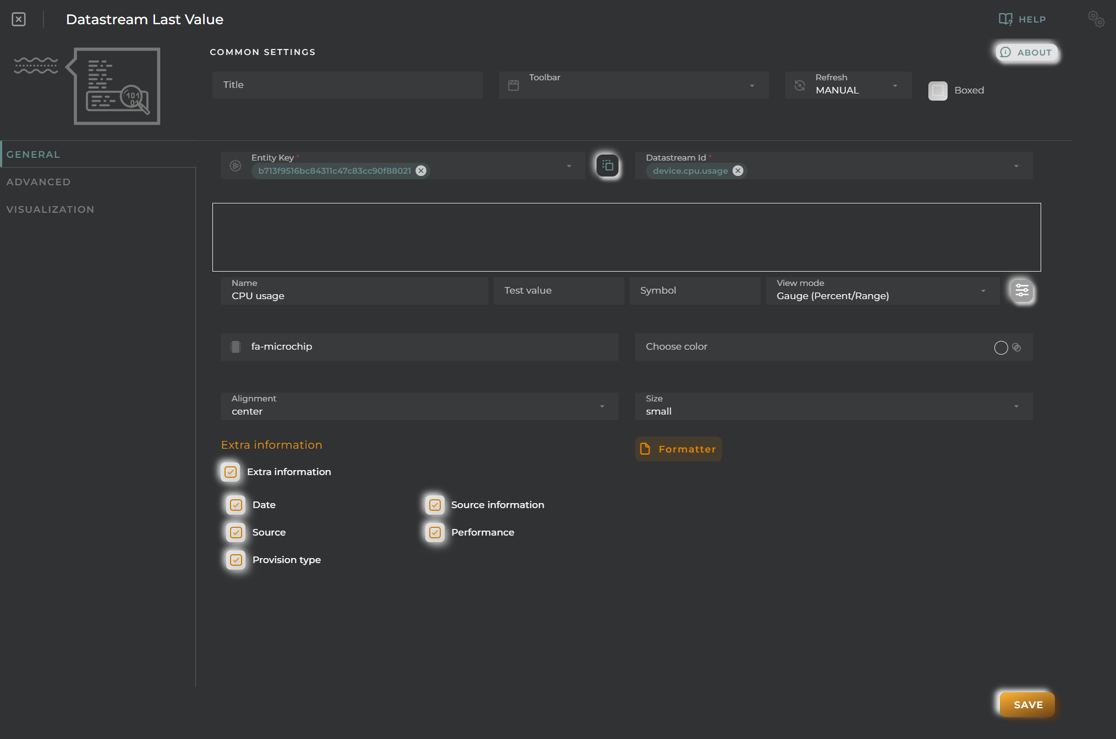
Task: Uncheck the Source checkbox
Action: coord(236,532)
